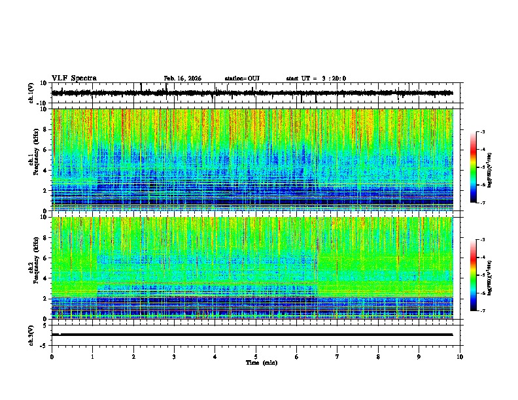Image resolution: width=518 pixels, height=400 pixels.
Task: Click the "10" time axis tick label
Action: click(460, 357)
